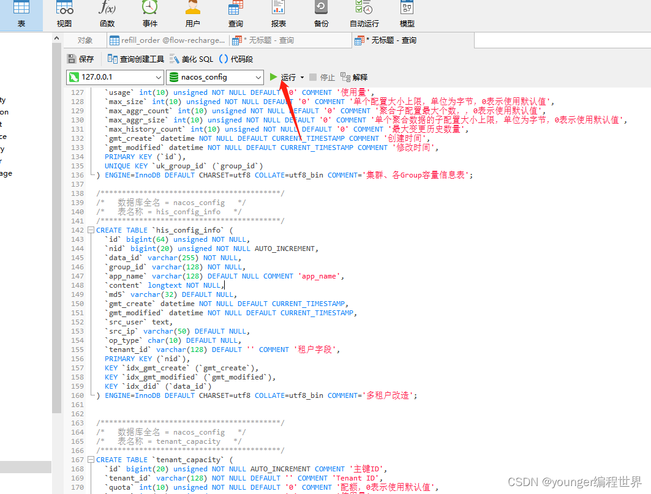This screenshot has height=494, width=651.
Task: Click 表名称 = his_config_info comment line
Action: click(x=168, y=212)
